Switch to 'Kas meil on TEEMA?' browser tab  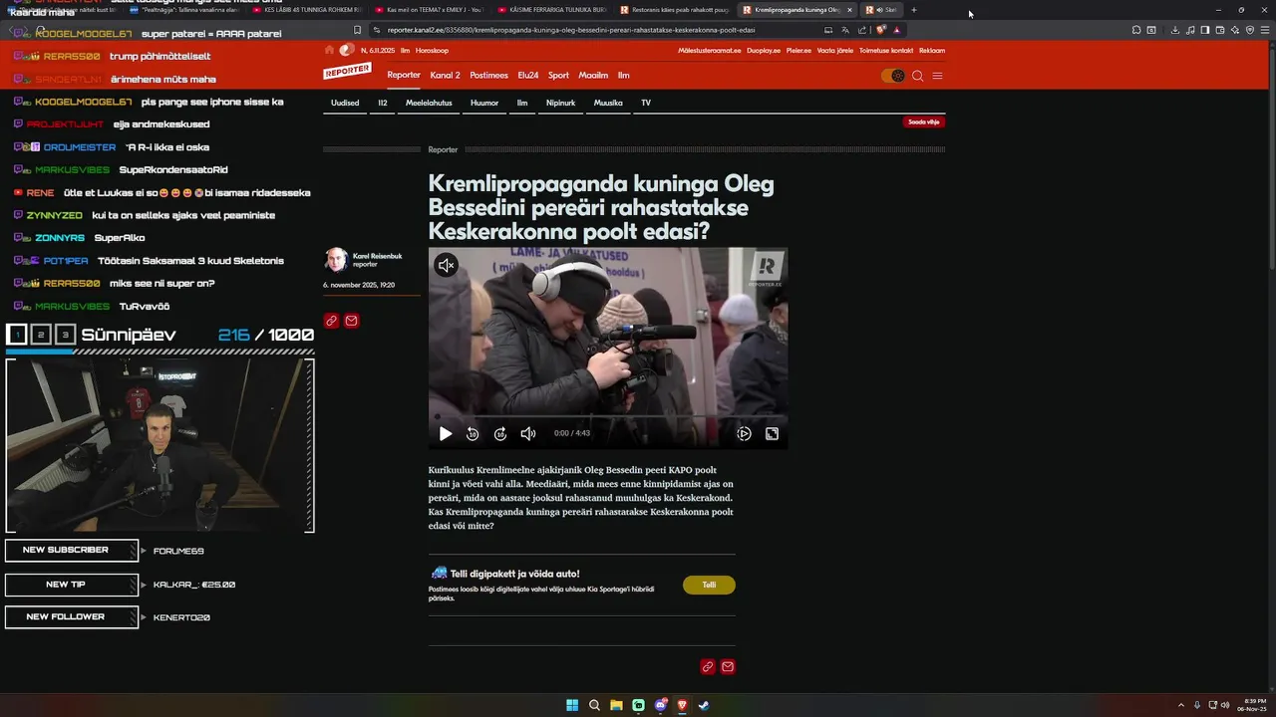[x=429, y=10]
